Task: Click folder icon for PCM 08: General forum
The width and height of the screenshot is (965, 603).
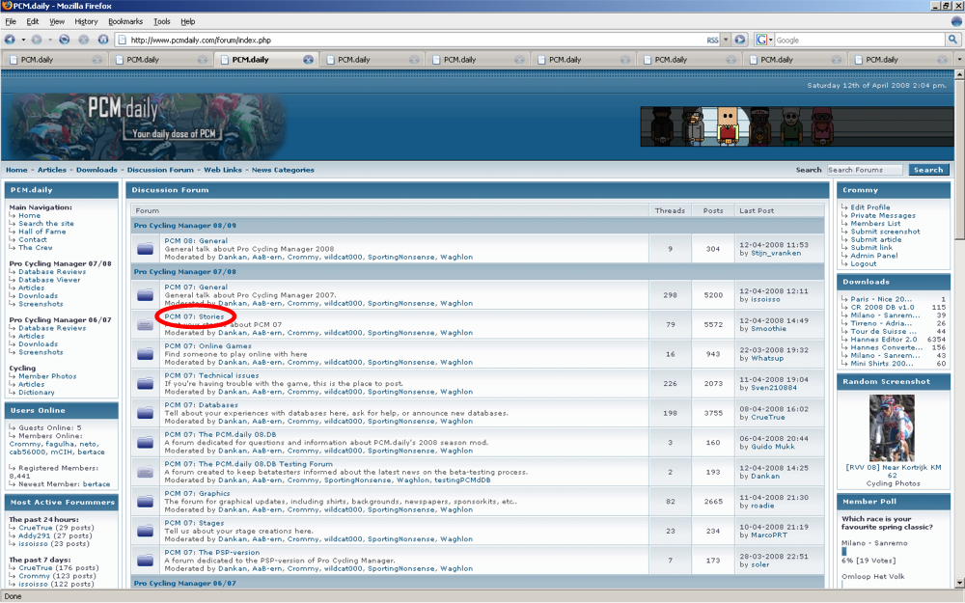Action: [x=145, y=249]
